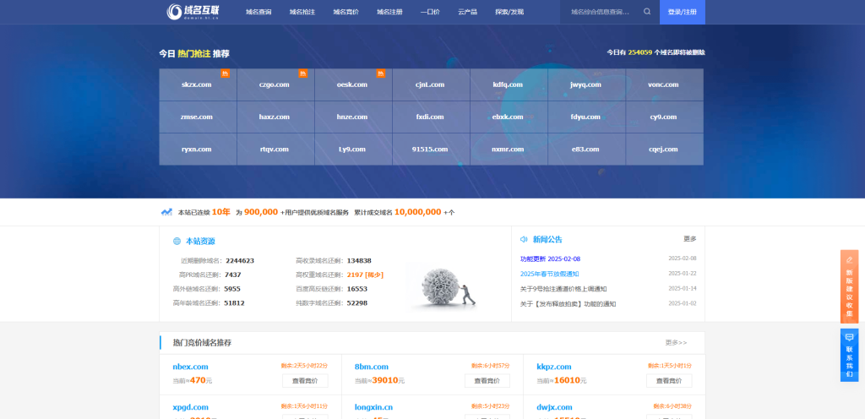The width and height of the screenshot is (865, 419).
Task: Click the speaker icon beside 新闻公告
Action: [524, 239]
